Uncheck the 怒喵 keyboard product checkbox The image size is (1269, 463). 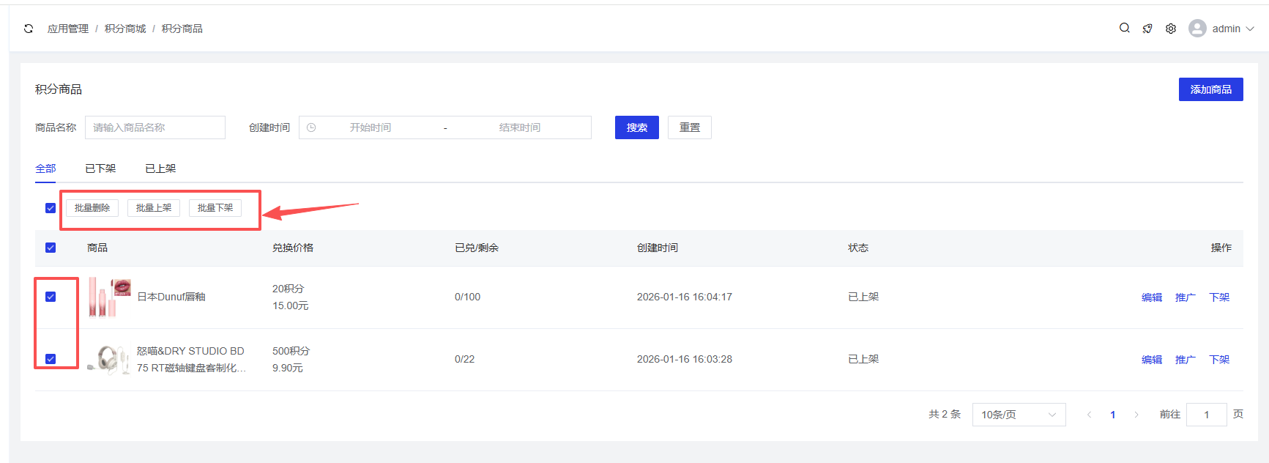(x=51, y=359)
